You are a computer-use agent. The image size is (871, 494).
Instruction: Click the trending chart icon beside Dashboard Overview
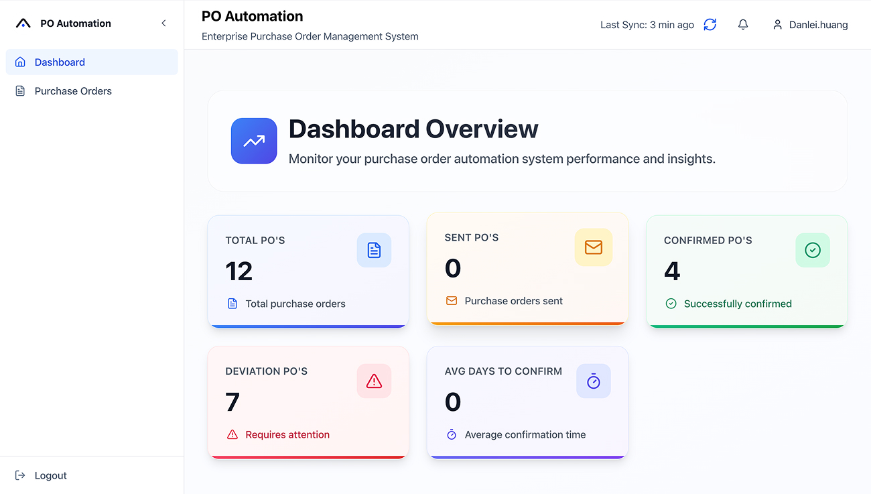tap(254, 141)
